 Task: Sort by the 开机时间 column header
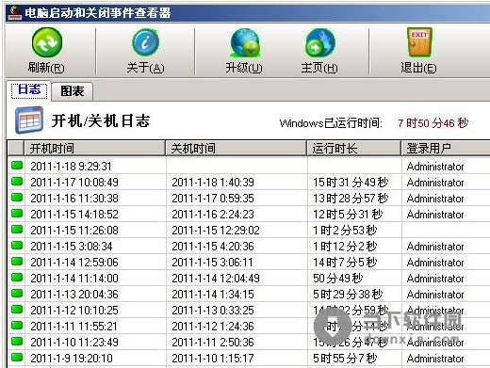tap(94, 148)
